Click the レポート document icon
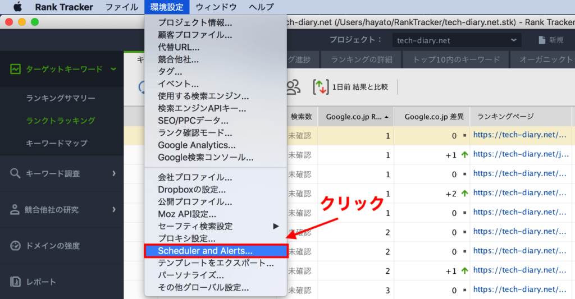This screenshot has width=575, height=299. (x=15, y=282)
